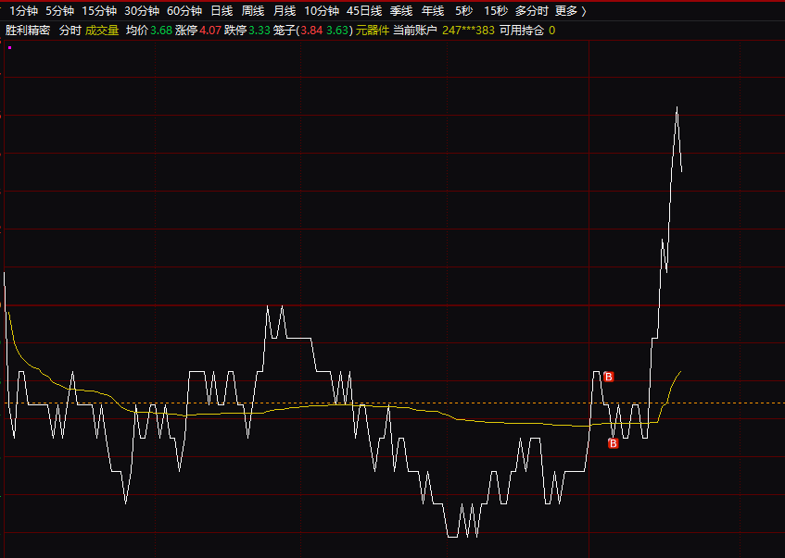Switch to the 15秒 period
Viewport: 785px width, 558px height.
[x=496, y=10]
